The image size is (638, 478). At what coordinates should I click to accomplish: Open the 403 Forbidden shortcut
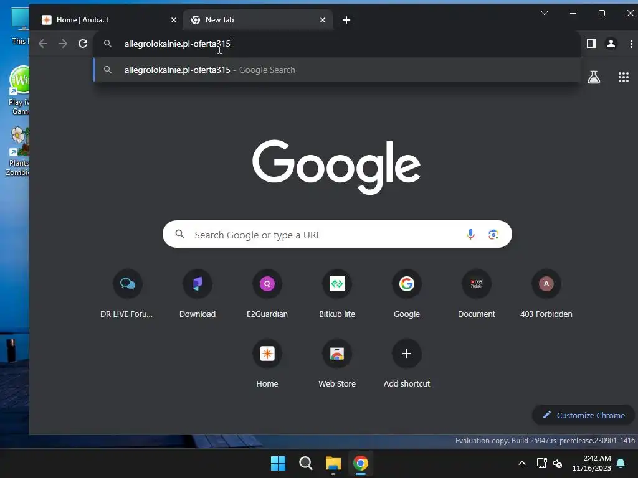pyautogui.click(x=546, y=294)
